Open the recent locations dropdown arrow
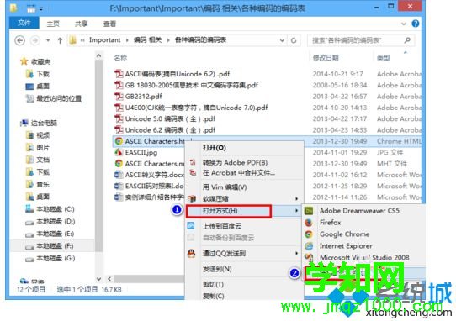The image size is (456, 321). point(48,40)
